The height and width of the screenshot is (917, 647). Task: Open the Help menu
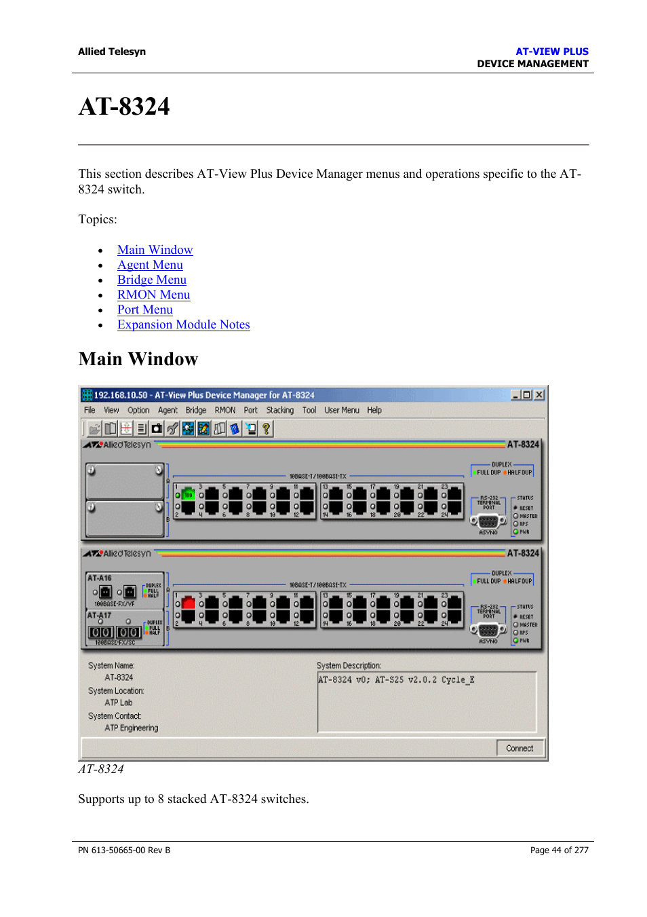coord(374,411)
